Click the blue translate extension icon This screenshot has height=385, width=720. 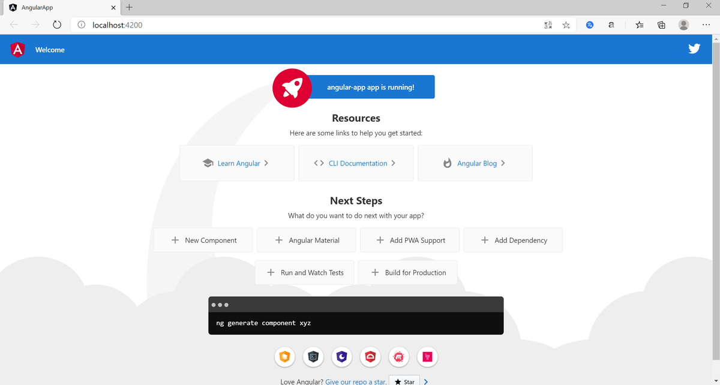pyautogui.click(x=590, y=25)
